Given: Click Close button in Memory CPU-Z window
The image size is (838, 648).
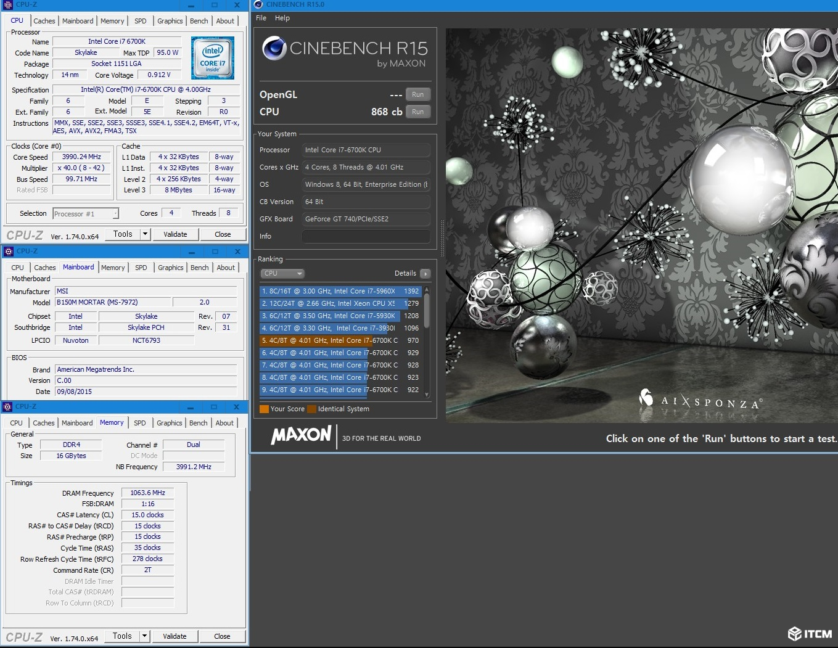Looking at the screenshot, I should tap(222, 636).
